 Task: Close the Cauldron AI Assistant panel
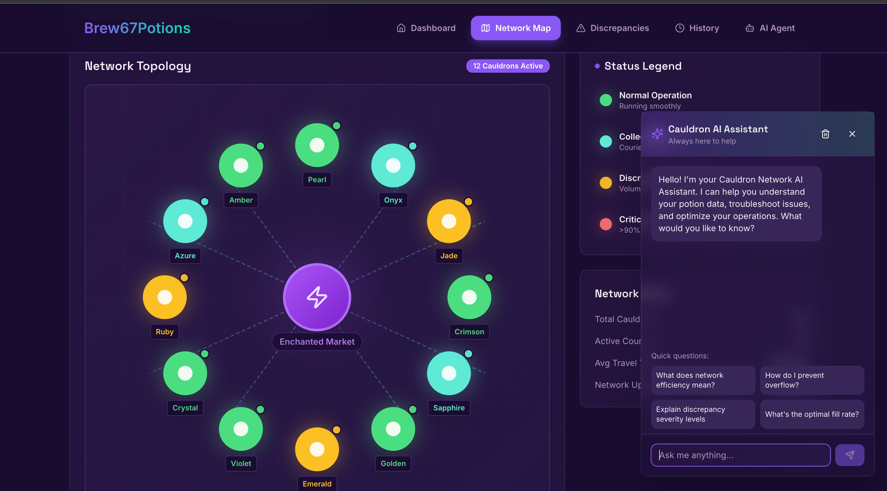click(852, 134)
